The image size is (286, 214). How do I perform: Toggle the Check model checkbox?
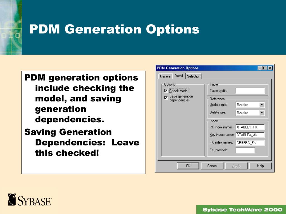coord(166,91)
